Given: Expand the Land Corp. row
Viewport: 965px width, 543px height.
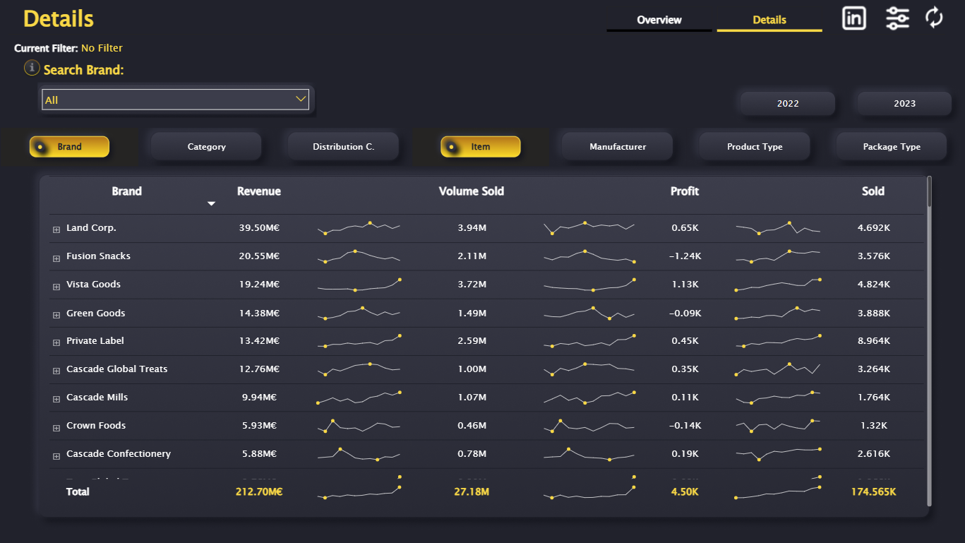Looking at the screenshot, I should pyautogui.click(x=56, y=230).
